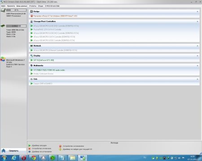Click the CPU processor icon in sidebar

3,10
